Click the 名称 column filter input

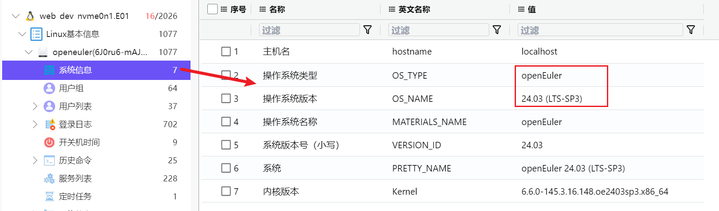[309, 30]
